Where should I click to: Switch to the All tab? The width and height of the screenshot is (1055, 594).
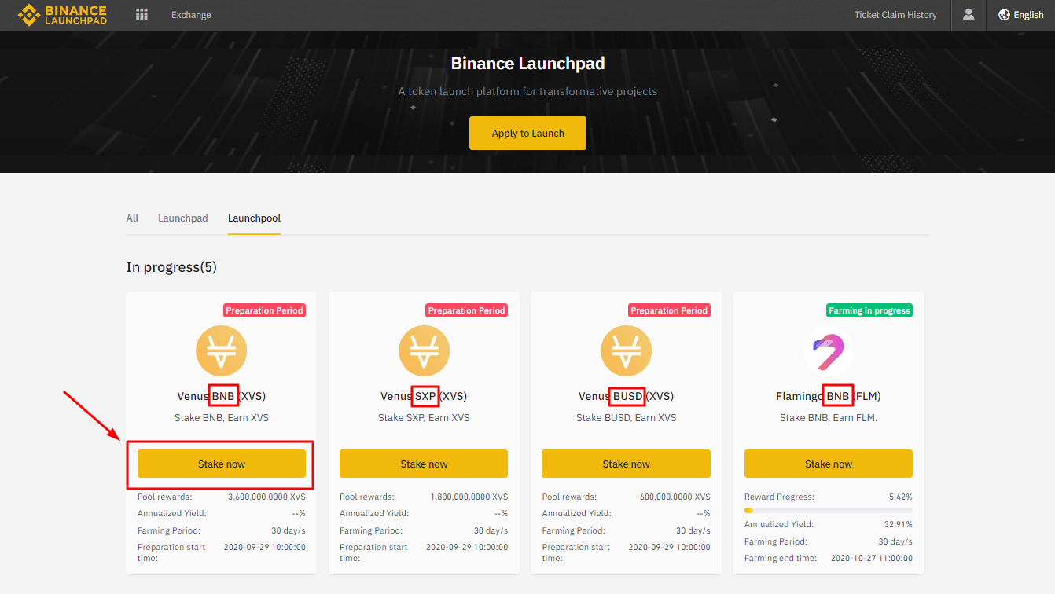[x=132, y=218]
